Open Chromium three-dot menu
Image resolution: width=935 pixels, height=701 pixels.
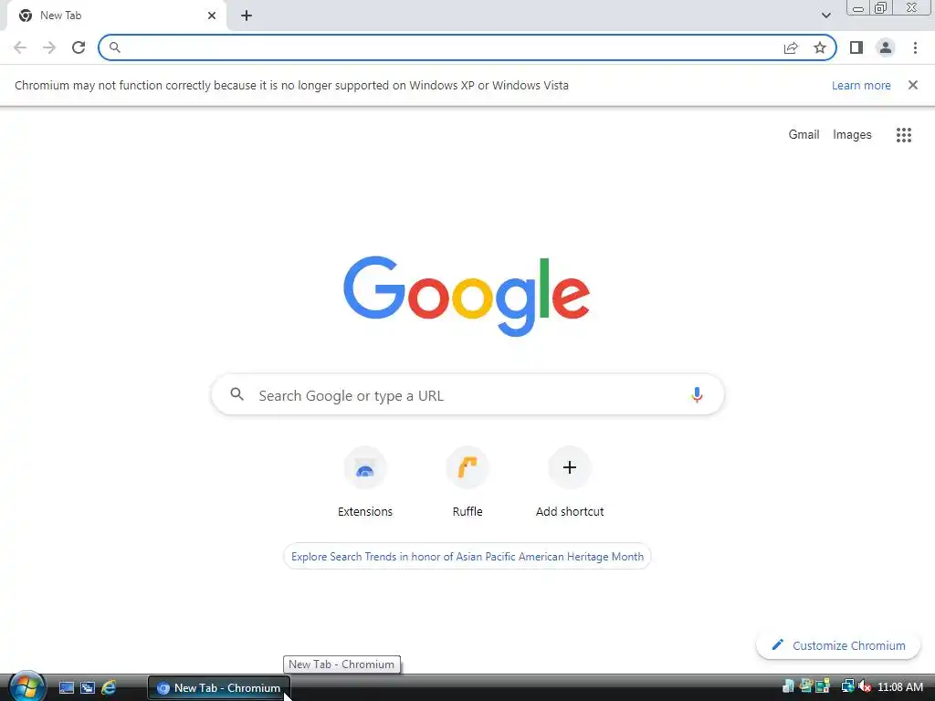click(x=915, y=47)
